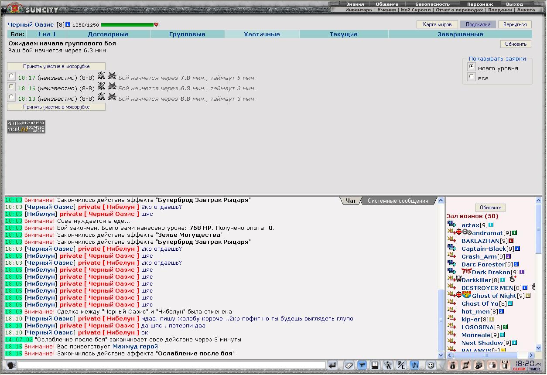This screenshot has width=547, height=375.
Task: Click crossed swords icon in 18:17 battle row
Action: tap(101, 75)
